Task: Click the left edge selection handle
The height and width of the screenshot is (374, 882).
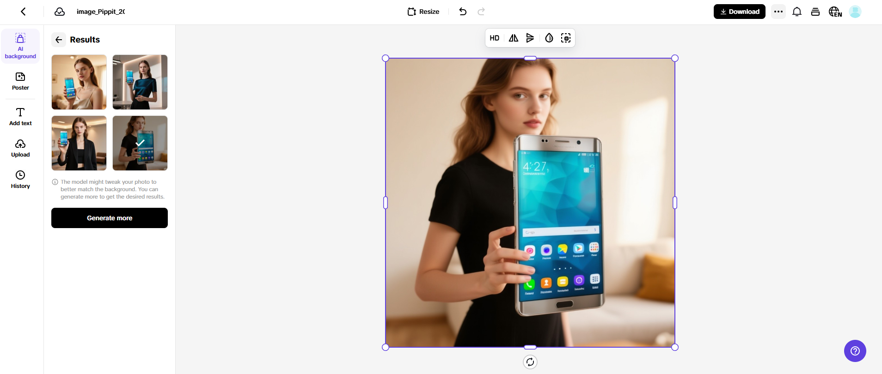Action: coord(386,203)
